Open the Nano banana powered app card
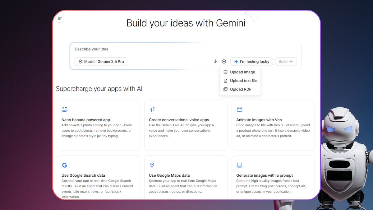The width and height of the screenshot is (373, 210). (x=99, y=125)
